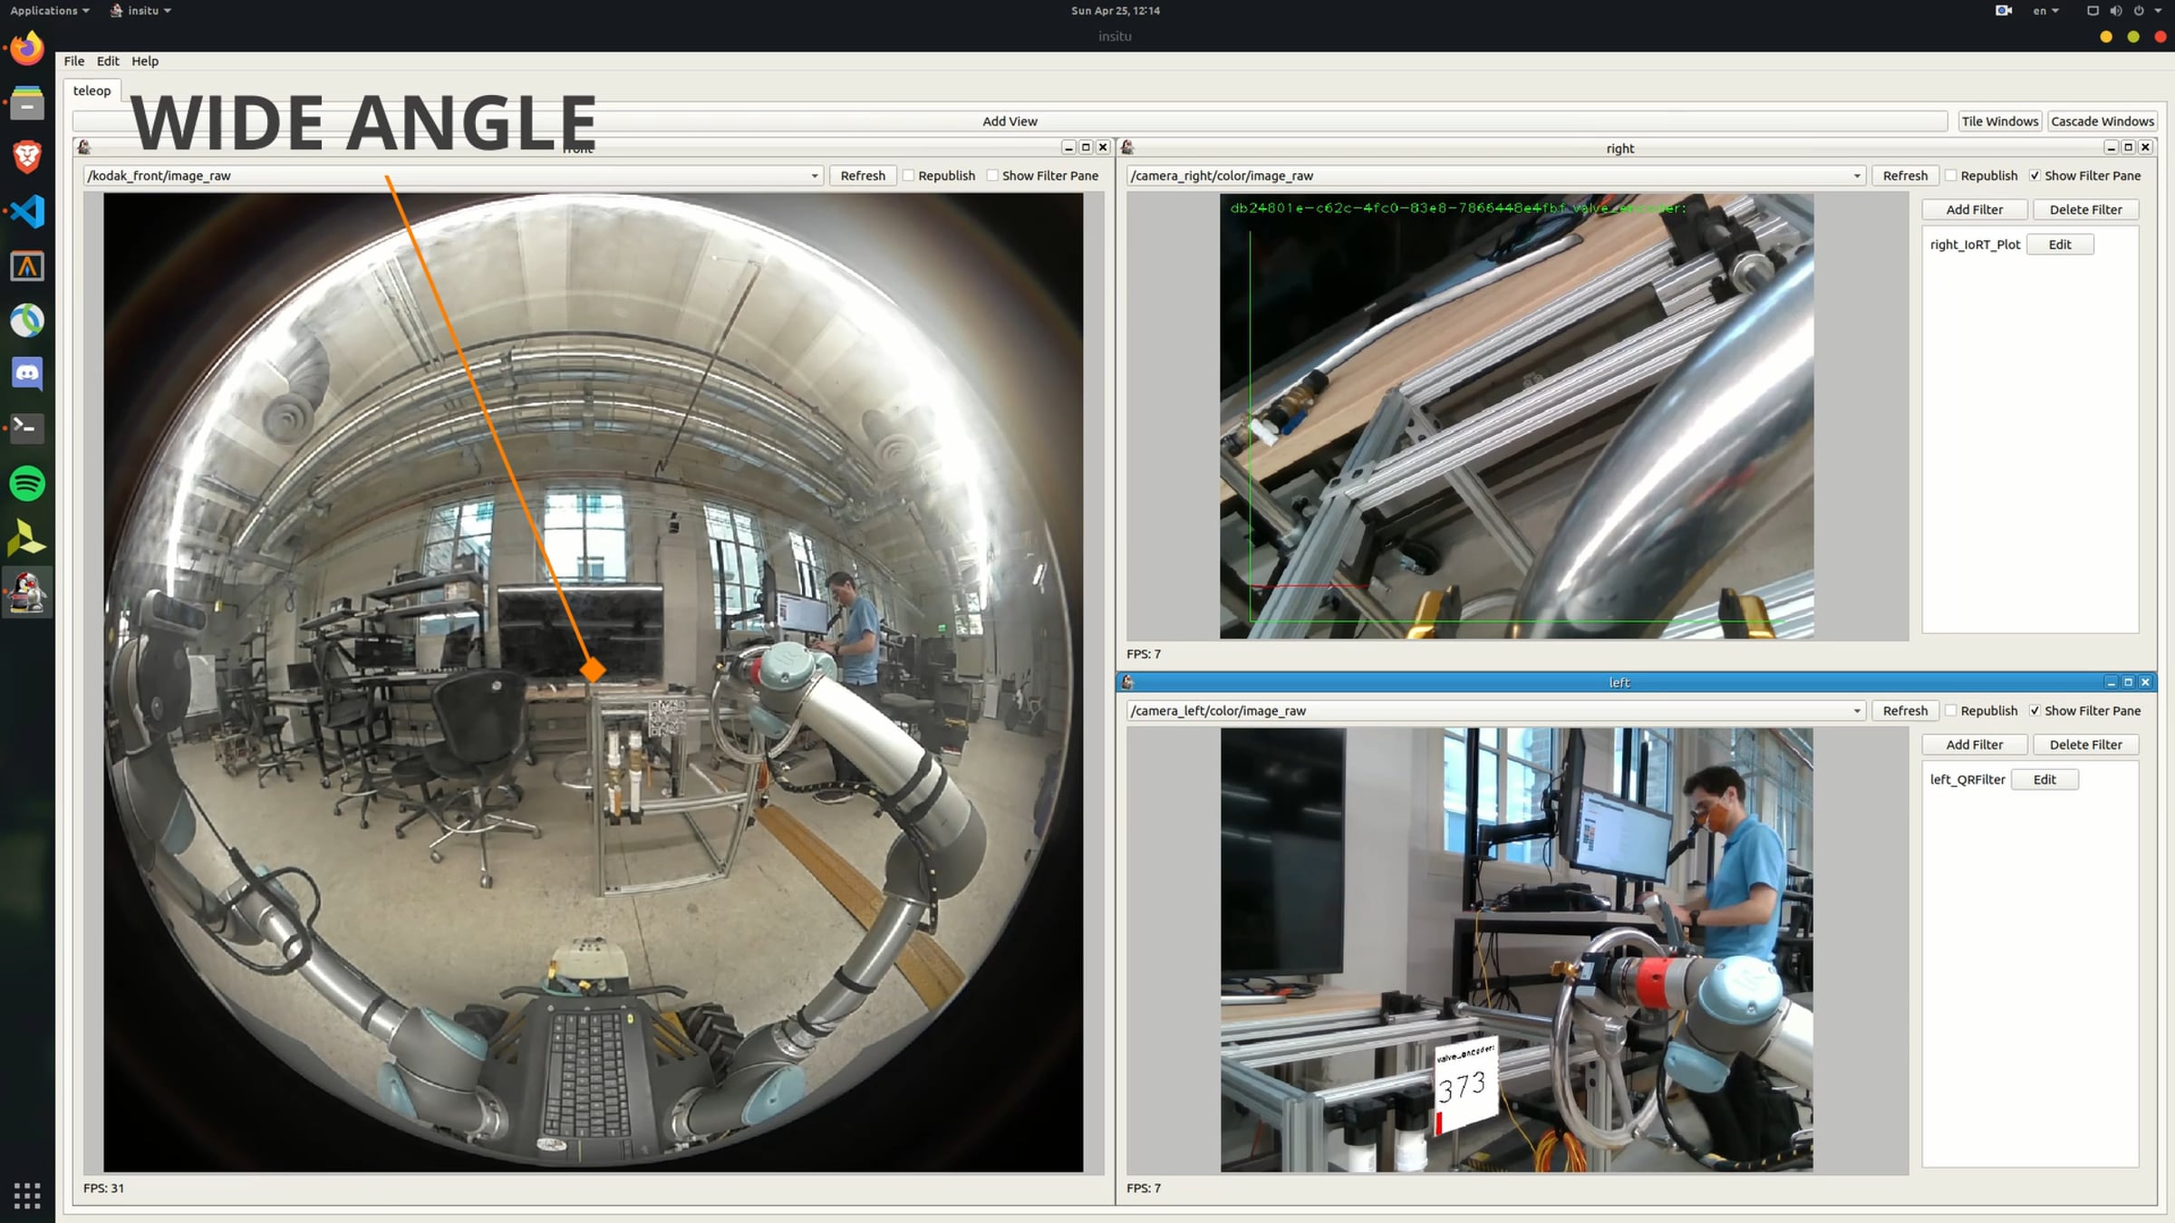Open Firefox from the dock
This screenshot has width=2175, height=1223.
[x=27, y=48]
